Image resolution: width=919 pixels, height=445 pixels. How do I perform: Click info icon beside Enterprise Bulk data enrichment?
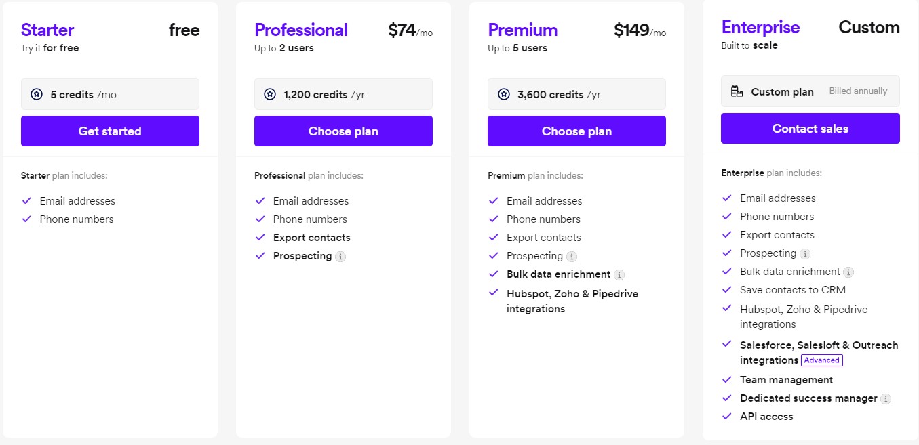click(848, 272)
